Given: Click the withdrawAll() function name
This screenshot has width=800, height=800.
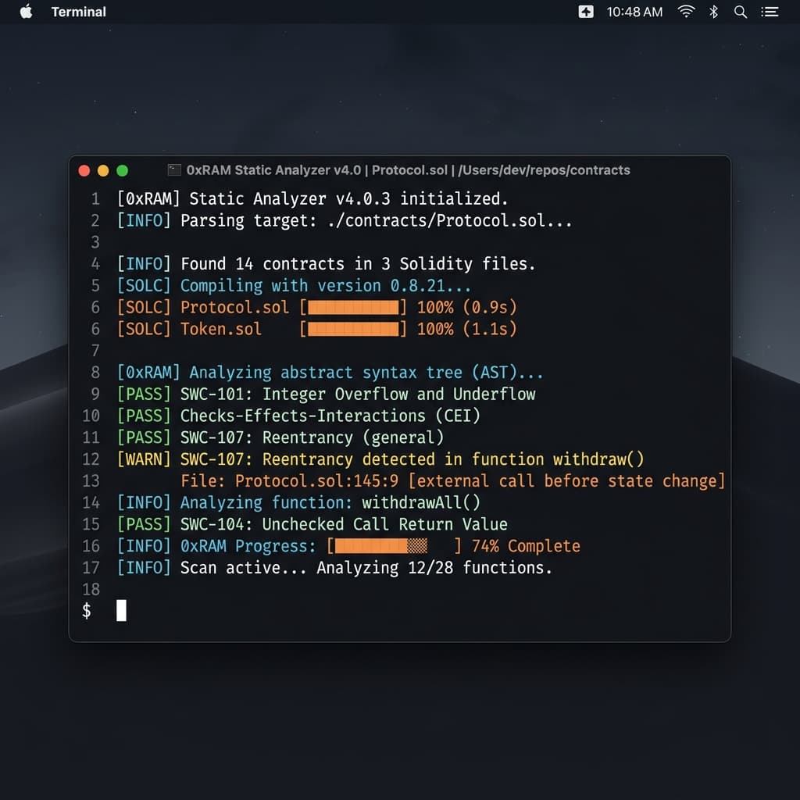Looking at the screenshot, I should point(421,502).
